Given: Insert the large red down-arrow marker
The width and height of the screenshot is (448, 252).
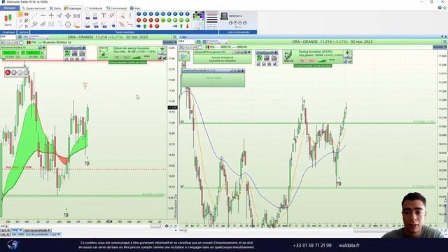Looking at the screenshot, I should click(x=151, y=27).
